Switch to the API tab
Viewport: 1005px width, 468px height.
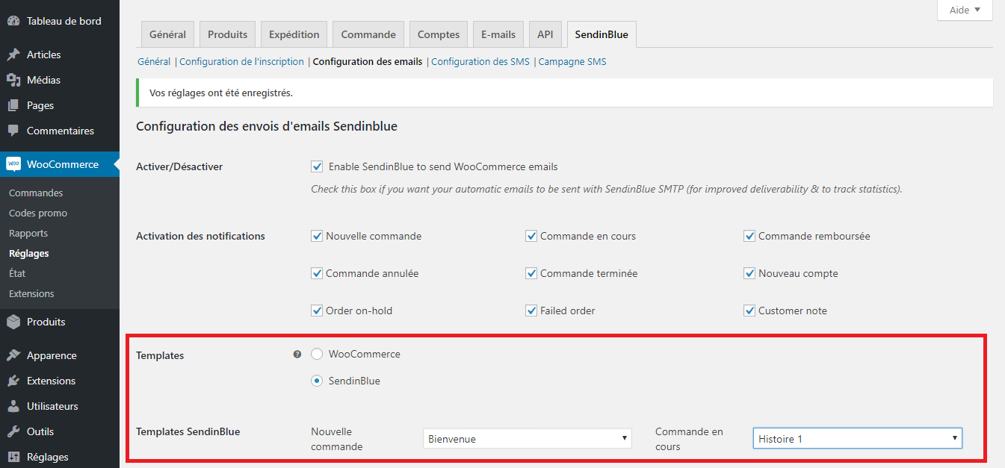click(545, 34)
